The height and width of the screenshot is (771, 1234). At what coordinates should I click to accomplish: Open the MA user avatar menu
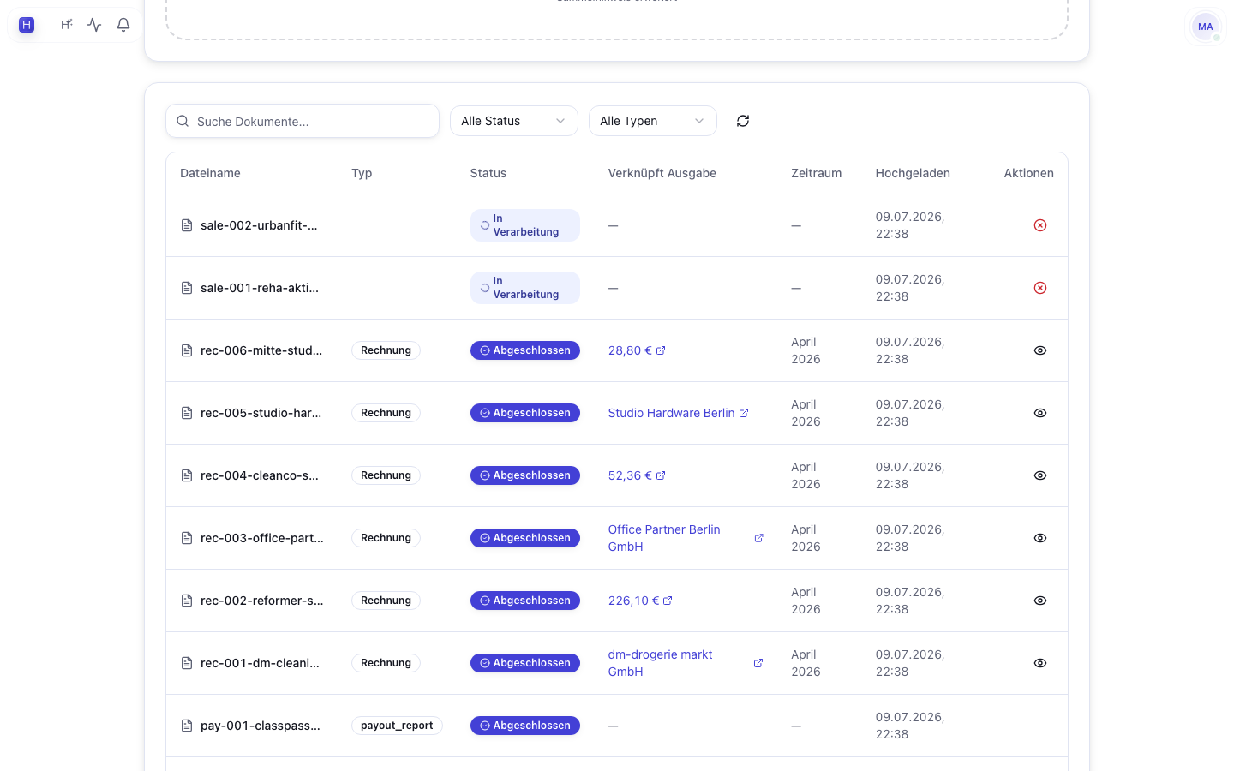click(1206, 27)
